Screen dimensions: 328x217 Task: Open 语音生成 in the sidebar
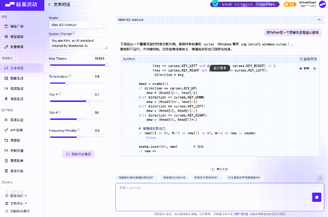18,98
